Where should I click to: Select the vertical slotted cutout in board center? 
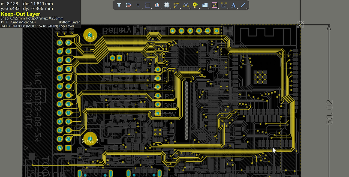186,111
